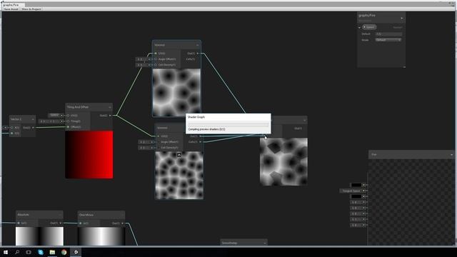Click the Out port of top Voronoi node
The height and width of the screenshot is (257, 457).
pyautogui.click(x=198, y=54)
